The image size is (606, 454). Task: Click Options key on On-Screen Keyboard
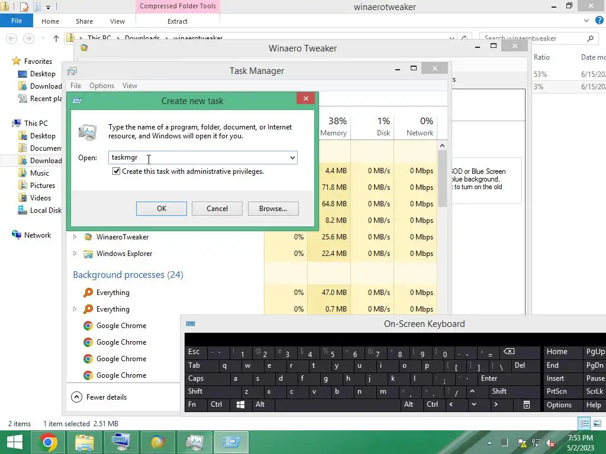(562, 404)
